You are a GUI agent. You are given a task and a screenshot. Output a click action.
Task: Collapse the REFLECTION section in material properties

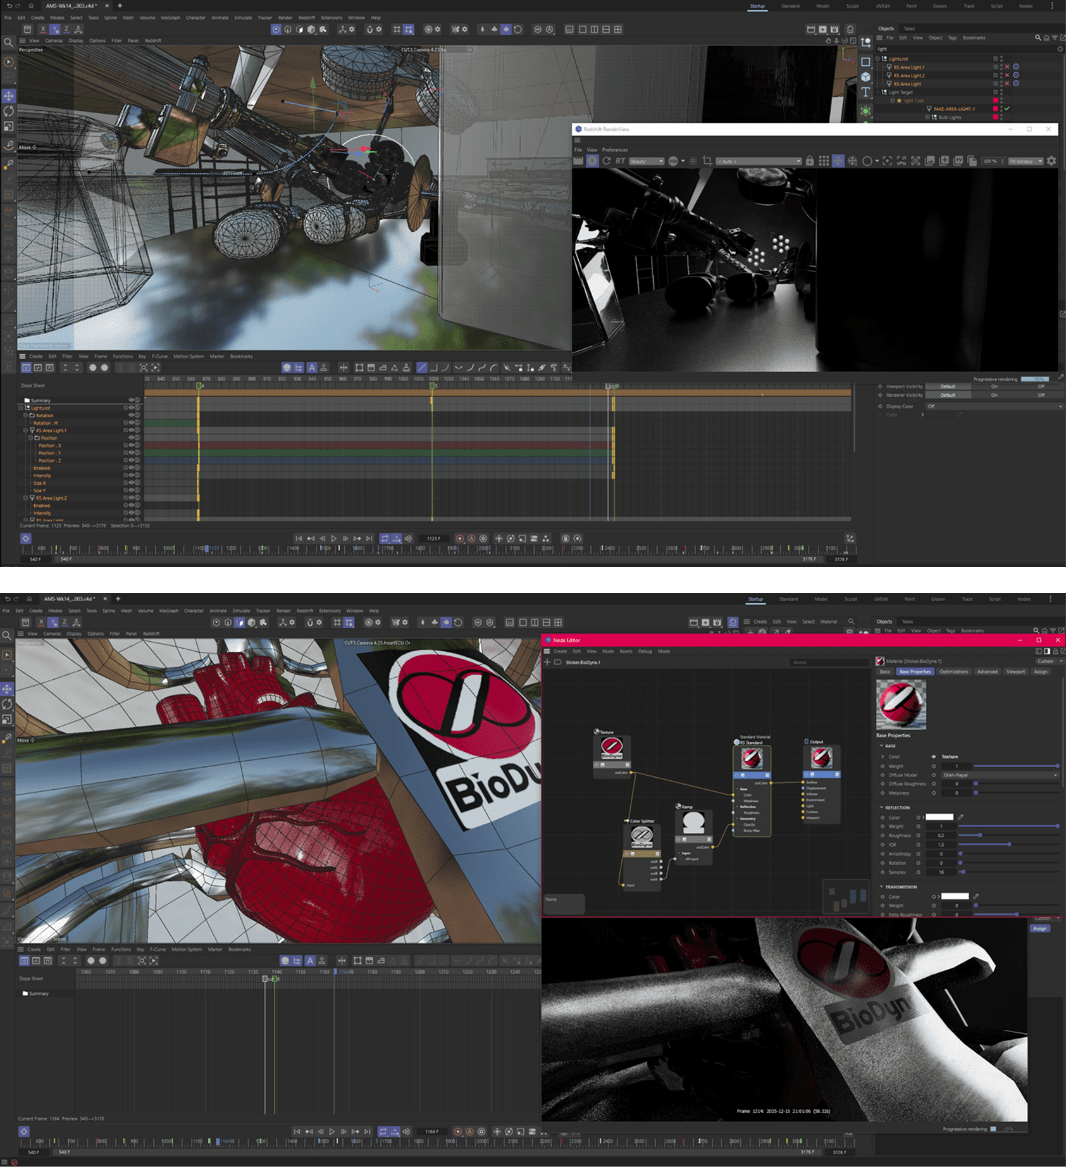click(882, 808)
